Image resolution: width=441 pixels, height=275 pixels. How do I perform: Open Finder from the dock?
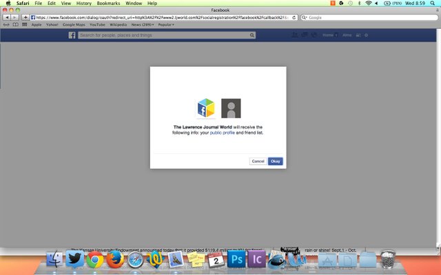[x=54, y=259]
